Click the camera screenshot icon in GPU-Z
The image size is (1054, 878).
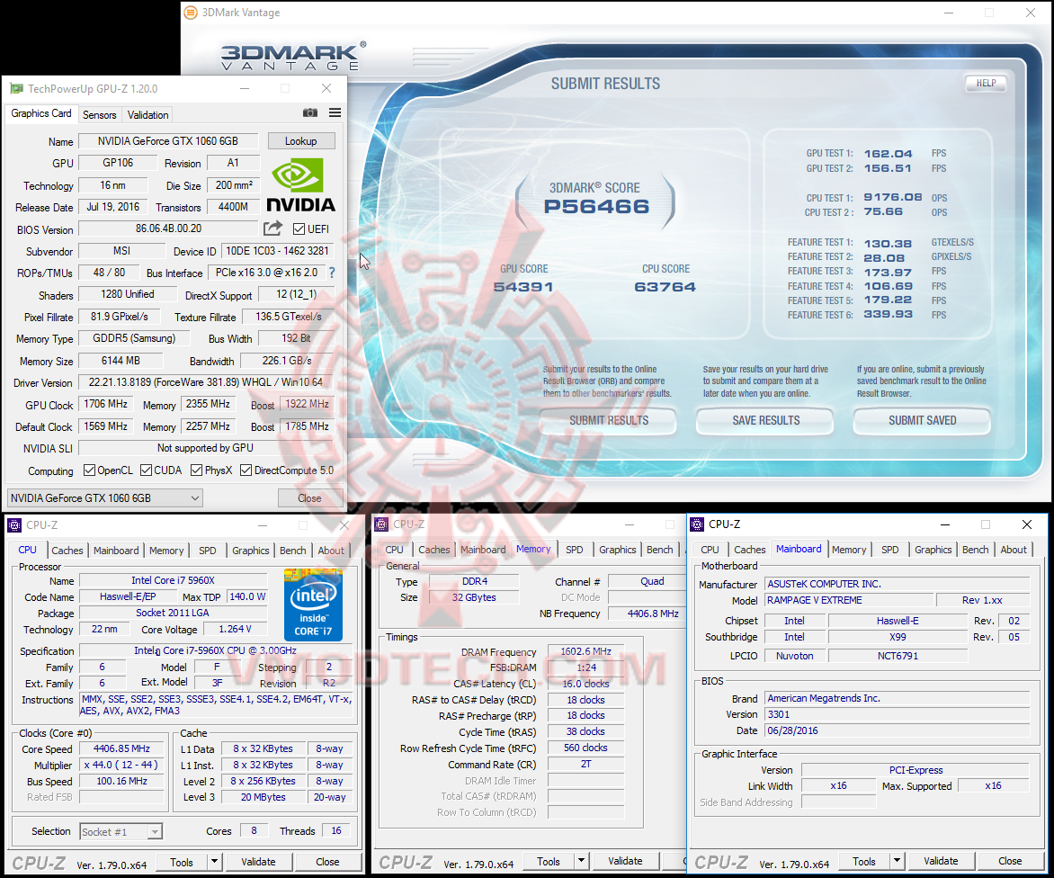[310, 112]
